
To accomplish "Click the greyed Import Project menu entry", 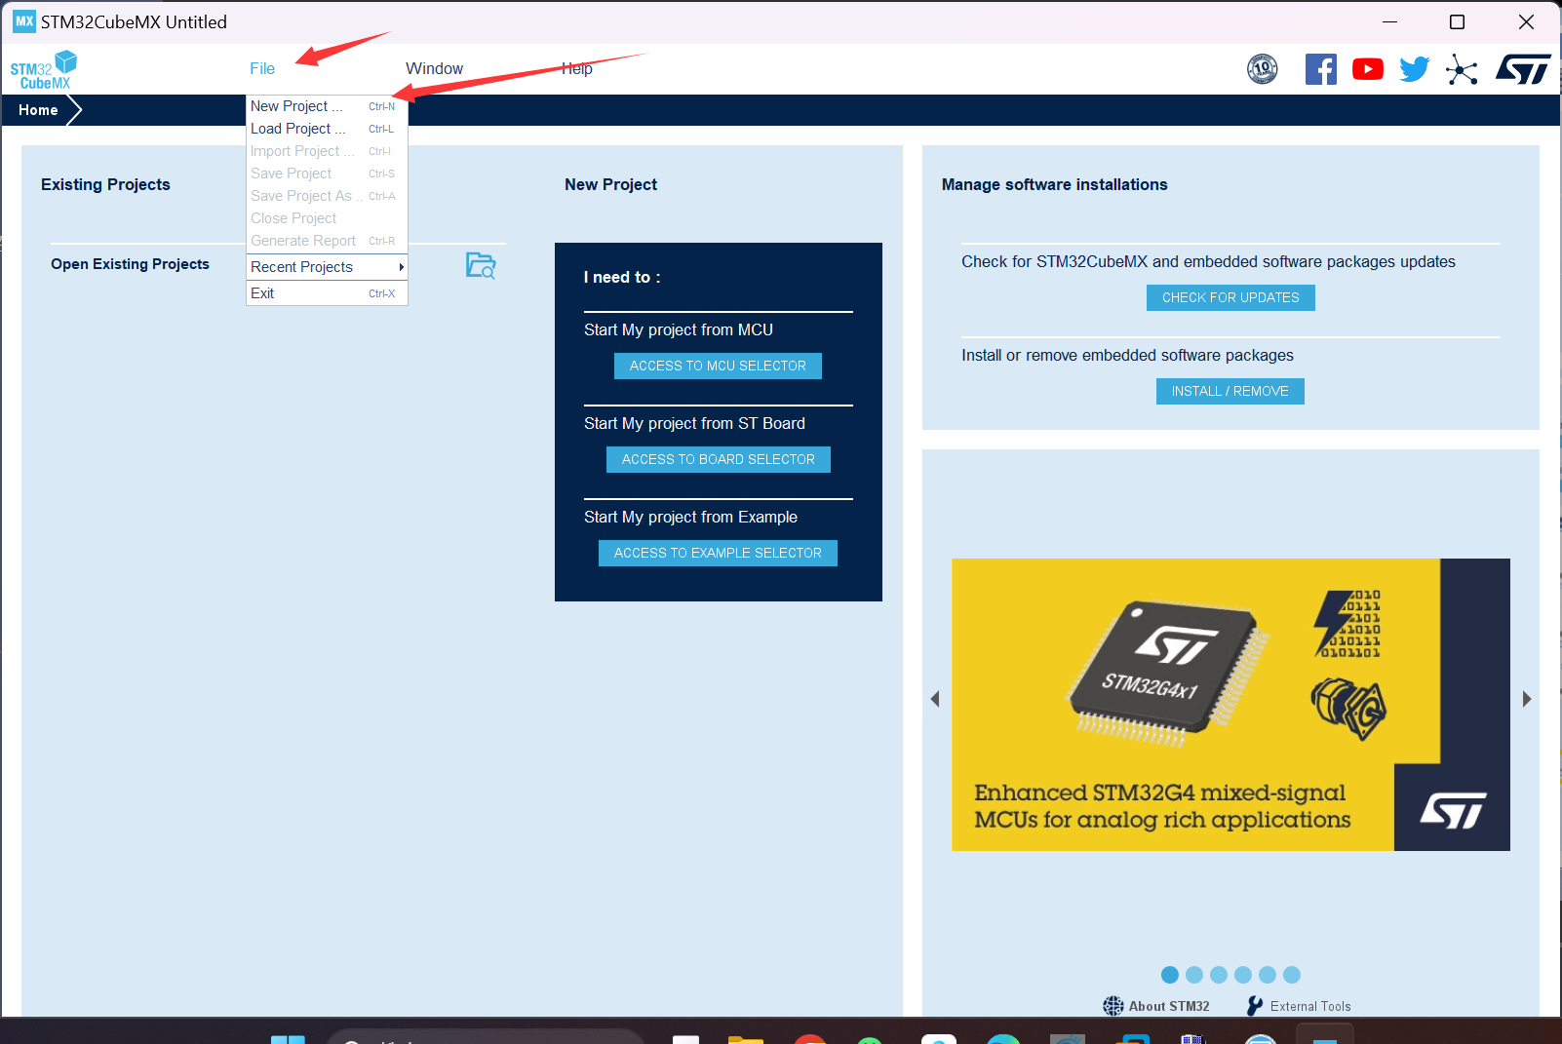I will (x=327, y=151).
